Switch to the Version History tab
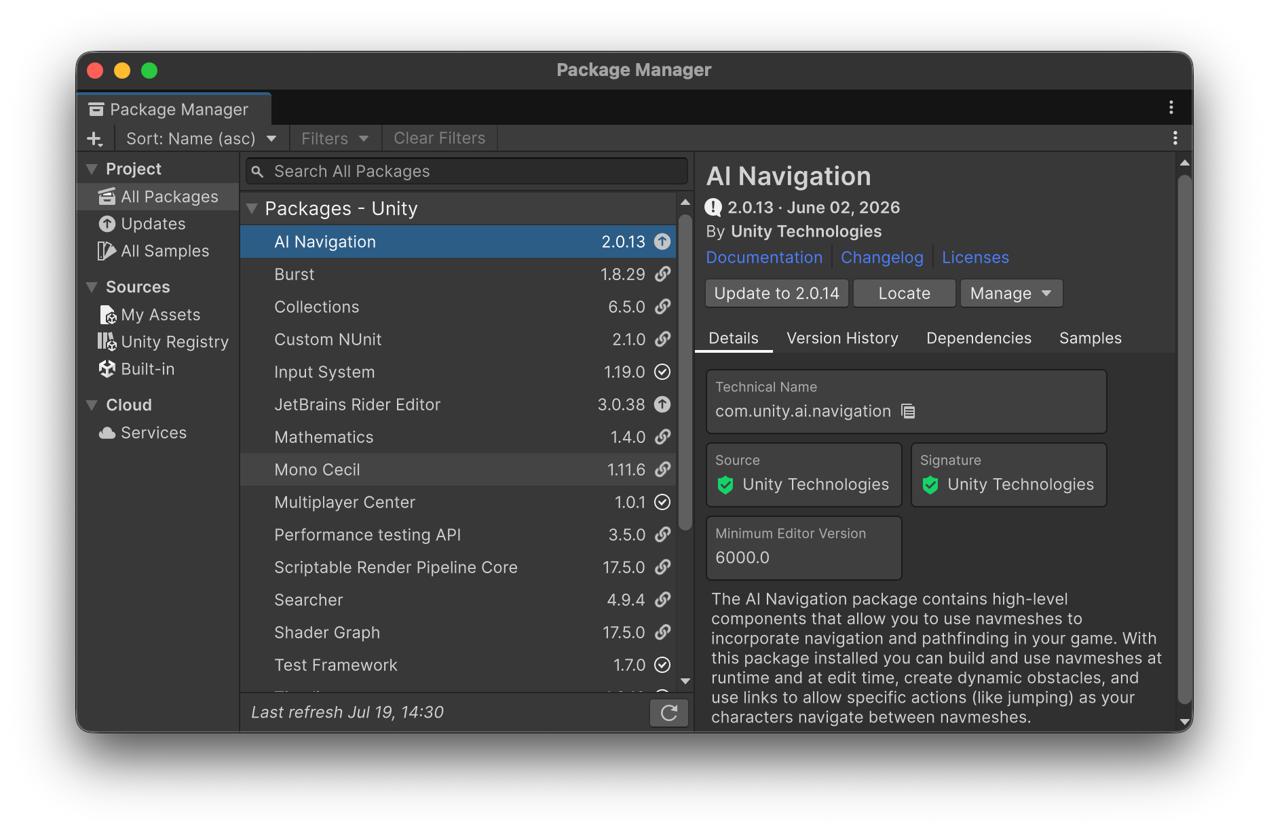 pyautogui.click(x=842, y=338)
